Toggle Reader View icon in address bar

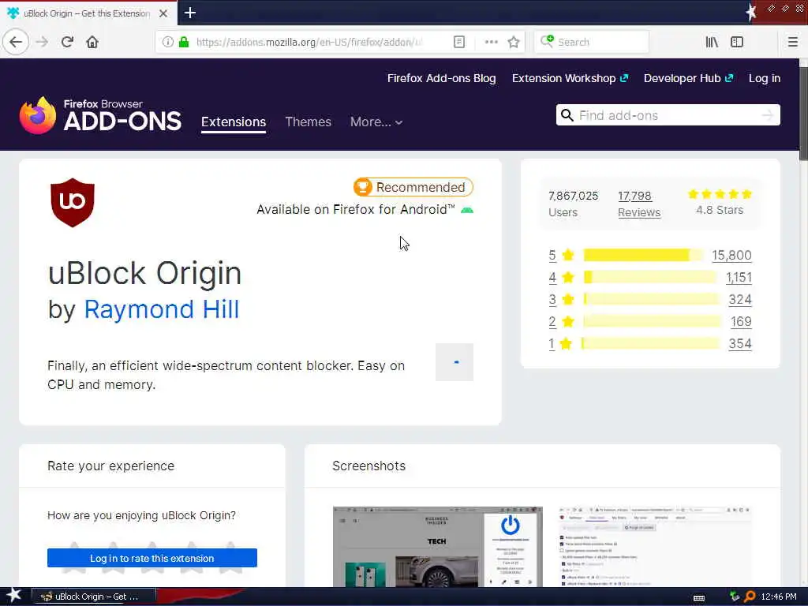459,42
